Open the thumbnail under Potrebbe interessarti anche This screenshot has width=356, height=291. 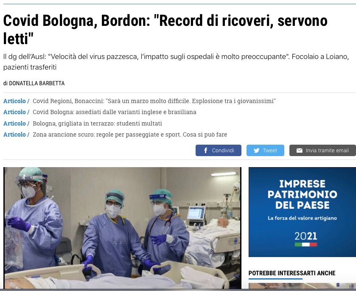click(x=302, y=286)
